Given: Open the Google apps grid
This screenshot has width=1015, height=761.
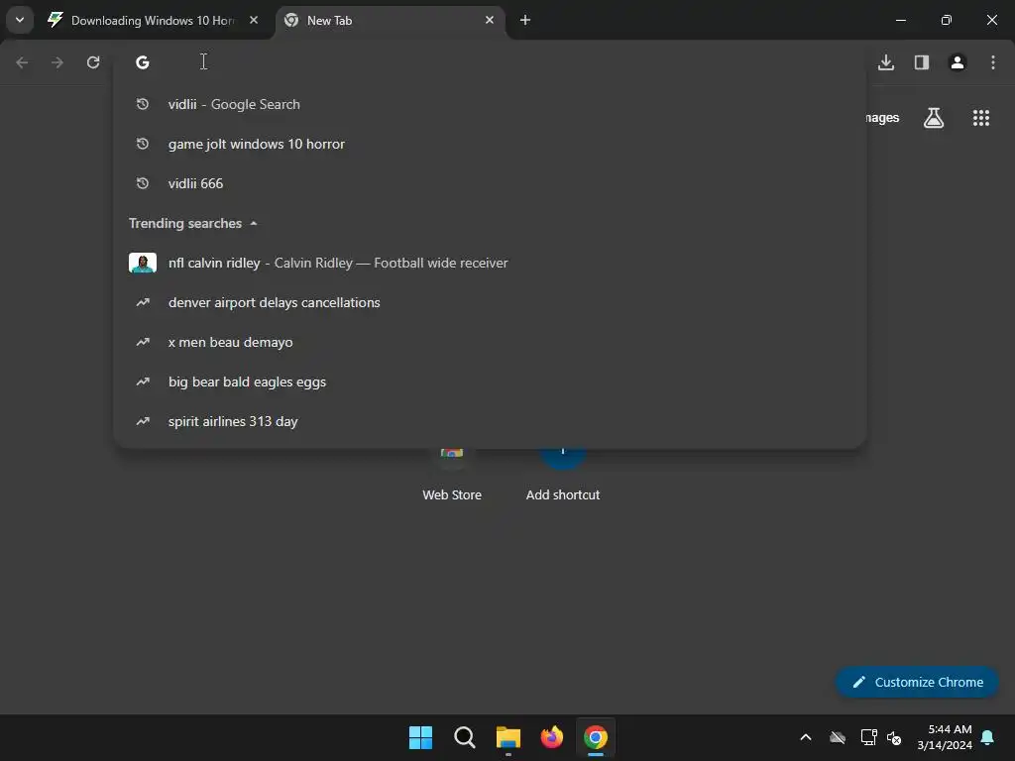Looking at the screenshot, I should (x=981, y=118).
